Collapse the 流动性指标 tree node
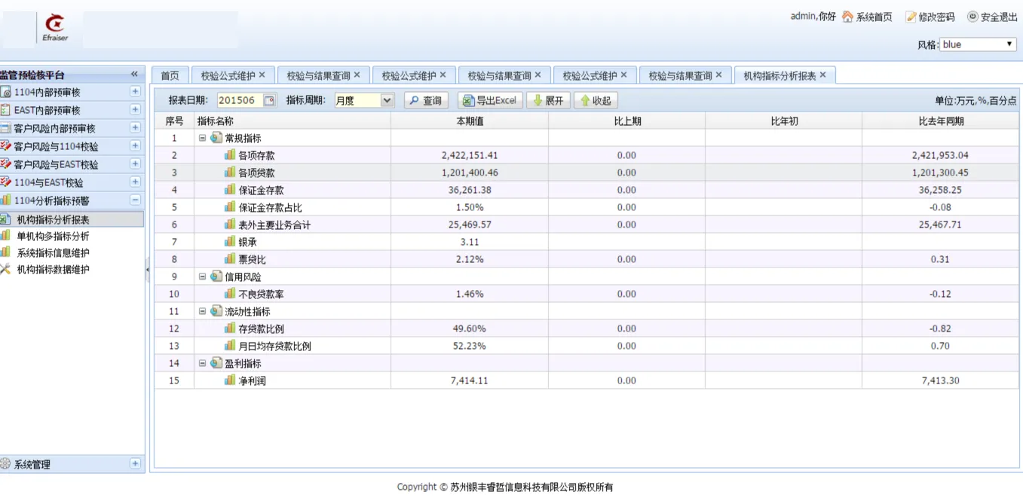1023x504 pixels. (202, 311)
